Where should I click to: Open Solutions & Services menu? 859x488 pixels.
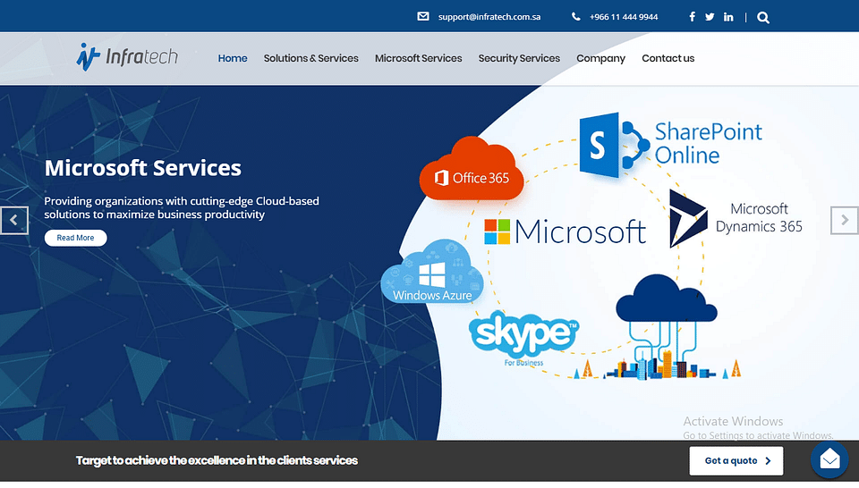310,58
